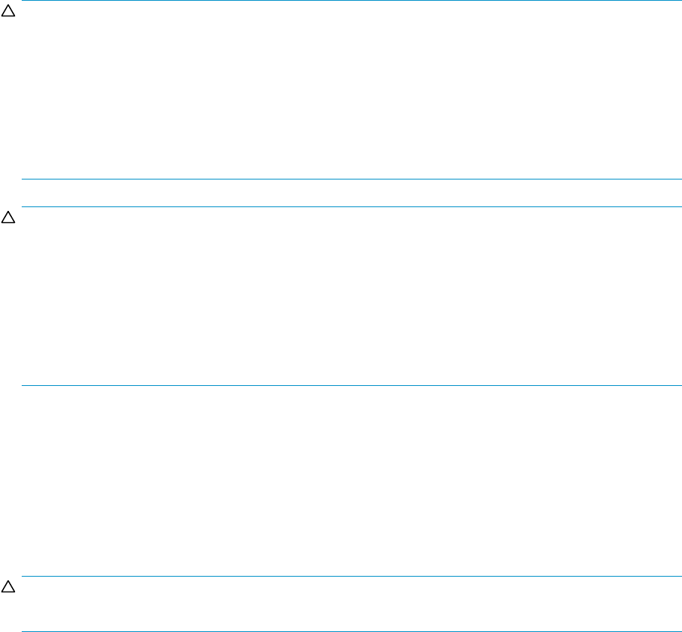
Task: Click inside the empty third caution box body
Action: click(x=351, y=604)
